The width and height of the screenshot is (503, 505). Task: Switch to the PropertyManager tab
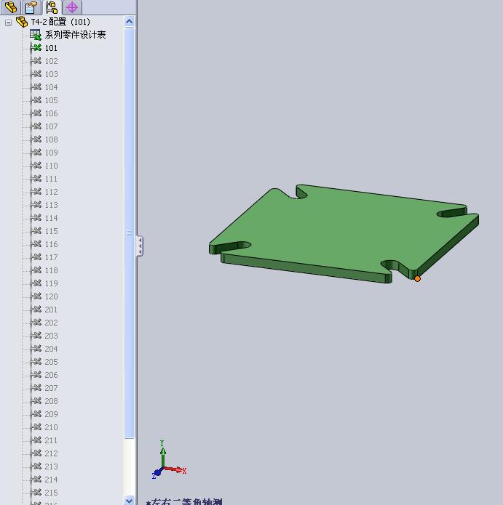coord(31,7)
